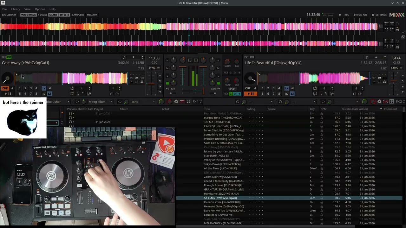406x228 pixels.
Task: Click the CUE button on the right deck
Action: coord(248,88)
